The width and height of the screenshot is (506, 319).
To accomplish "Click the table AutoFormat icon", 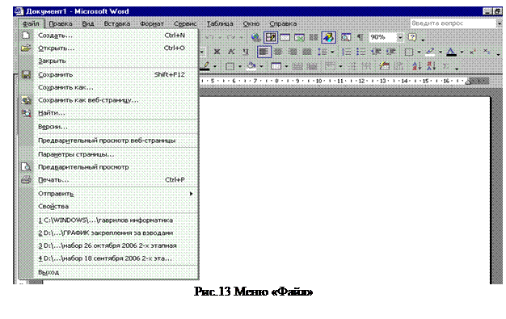I will click(384, 66).
